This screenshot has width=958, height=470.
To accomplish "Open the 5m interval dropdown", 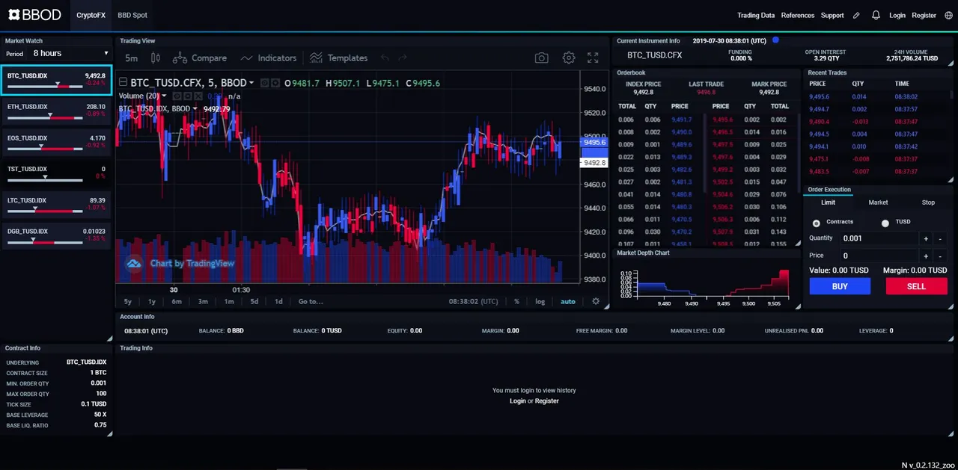I will [x=131, y=58].
